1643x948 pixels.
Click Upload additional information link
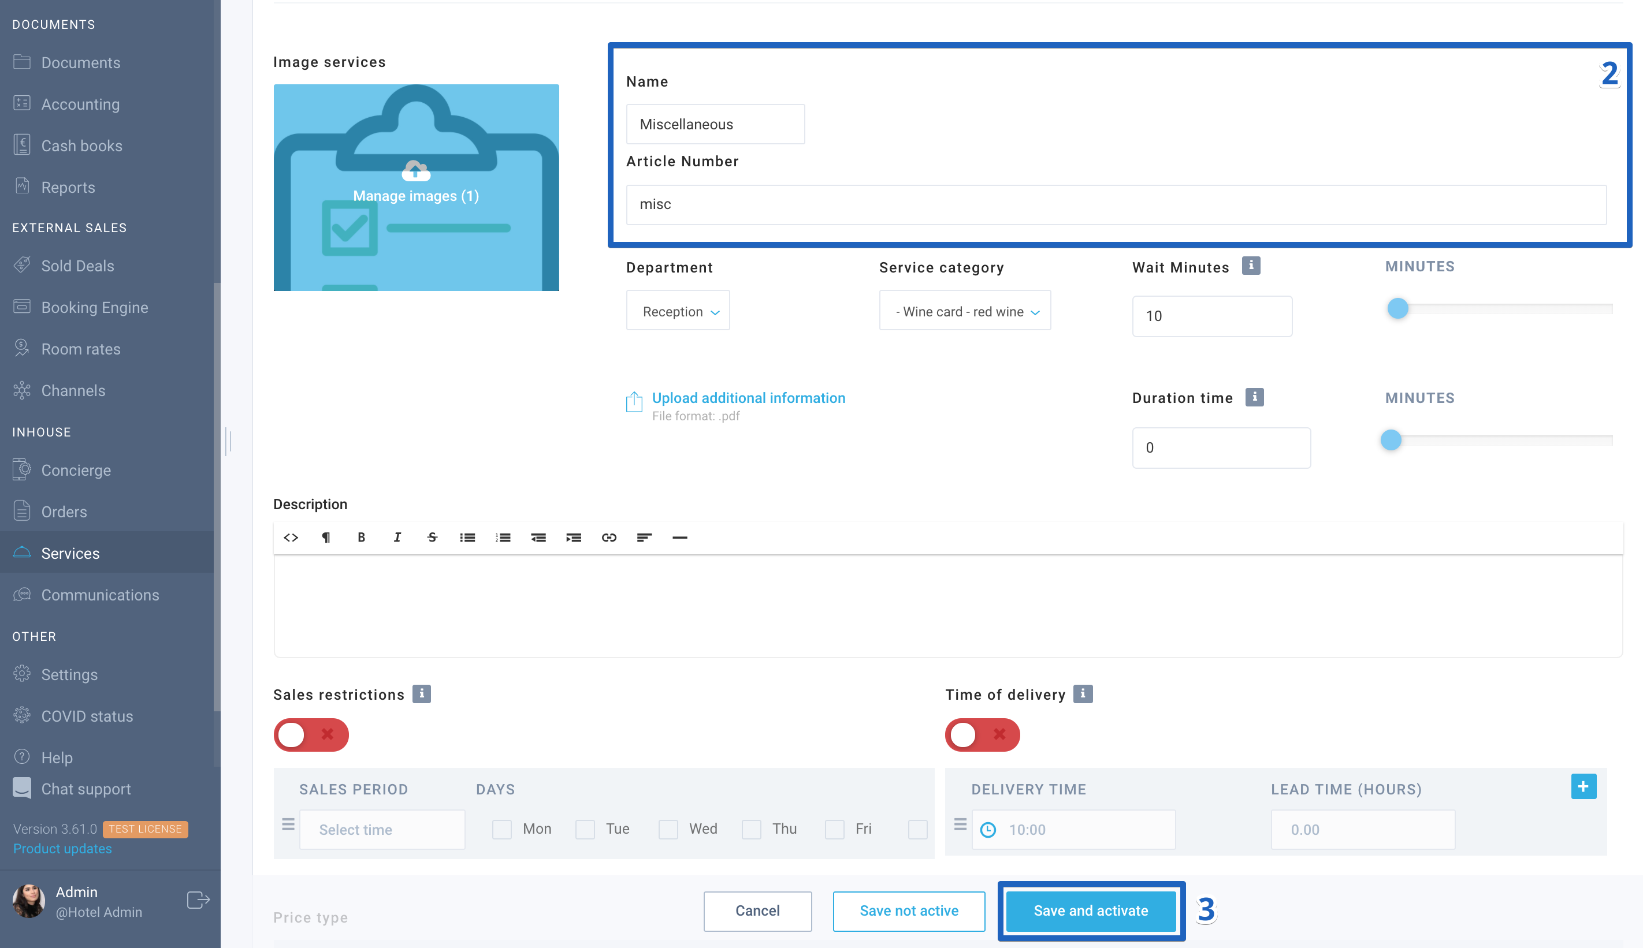coord(749,398)
